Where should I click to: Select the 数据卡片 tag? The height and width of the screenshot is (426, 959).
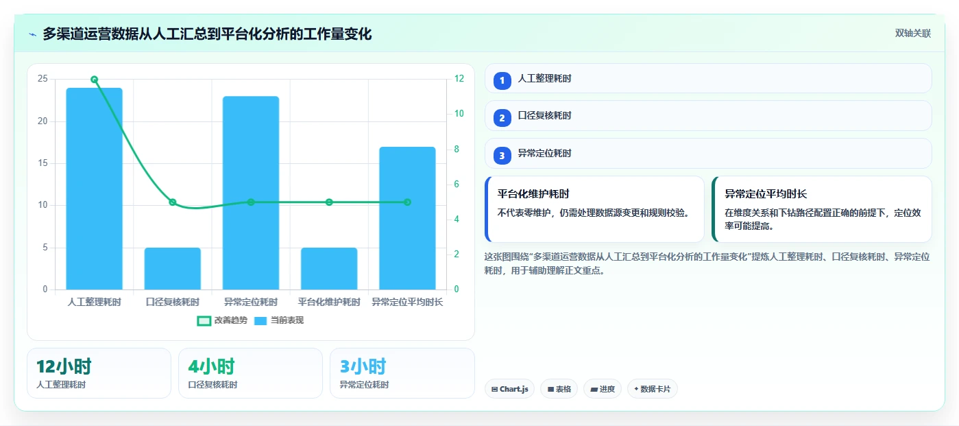653,389
